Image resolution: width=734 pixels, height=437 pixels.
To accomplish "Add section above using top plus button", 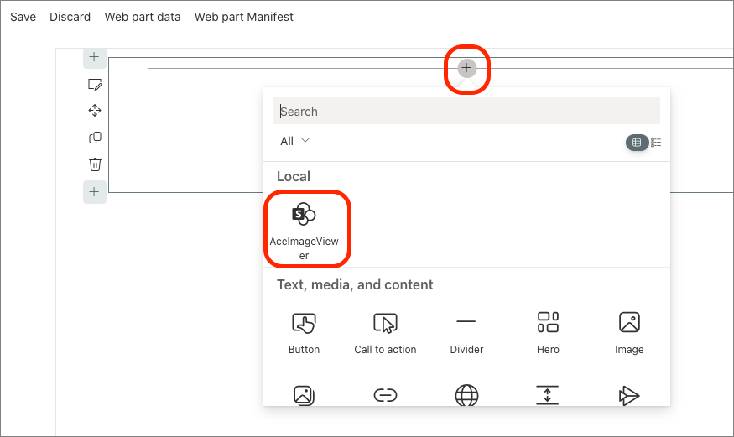I will coord(95,57).
